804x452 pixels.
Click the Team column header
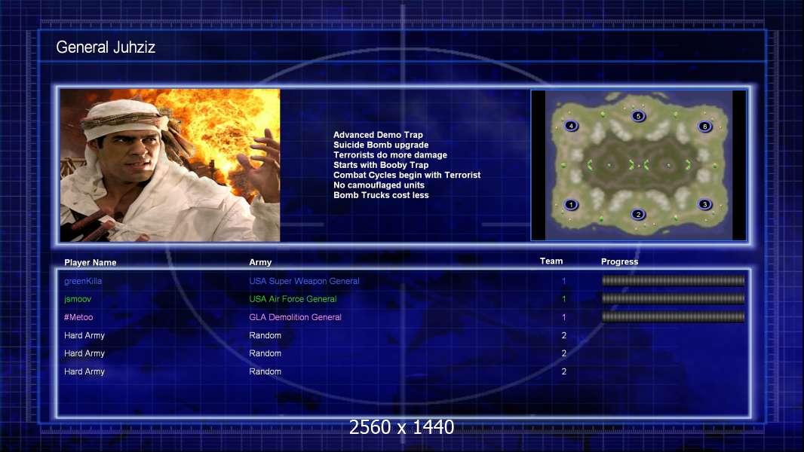coord(551,261)
